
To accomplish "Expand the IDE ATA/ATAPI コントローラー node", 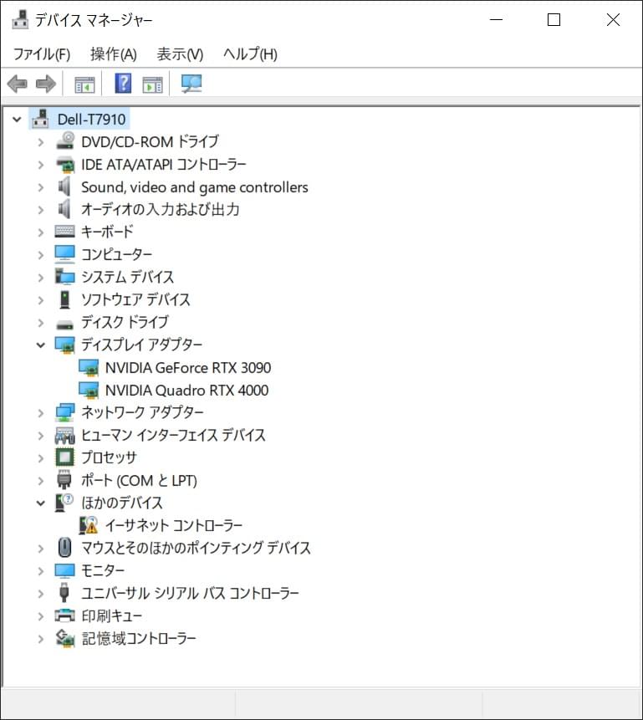I will pos(41,165).
